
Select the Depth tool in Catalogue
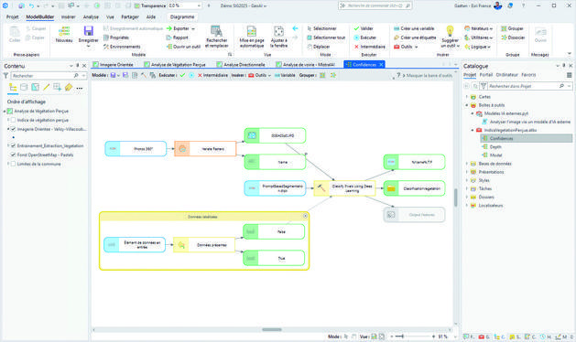pyautogui.click(x=495, y=147)
